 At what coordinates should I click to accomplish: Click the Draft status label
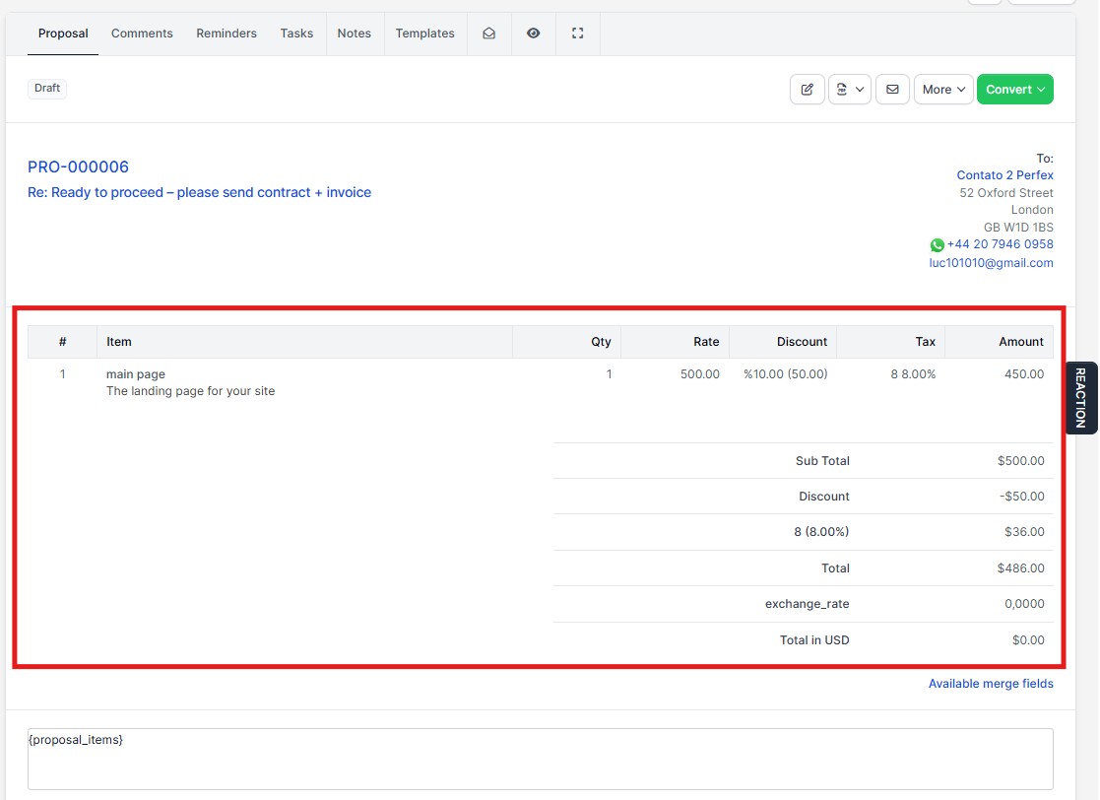47,88
